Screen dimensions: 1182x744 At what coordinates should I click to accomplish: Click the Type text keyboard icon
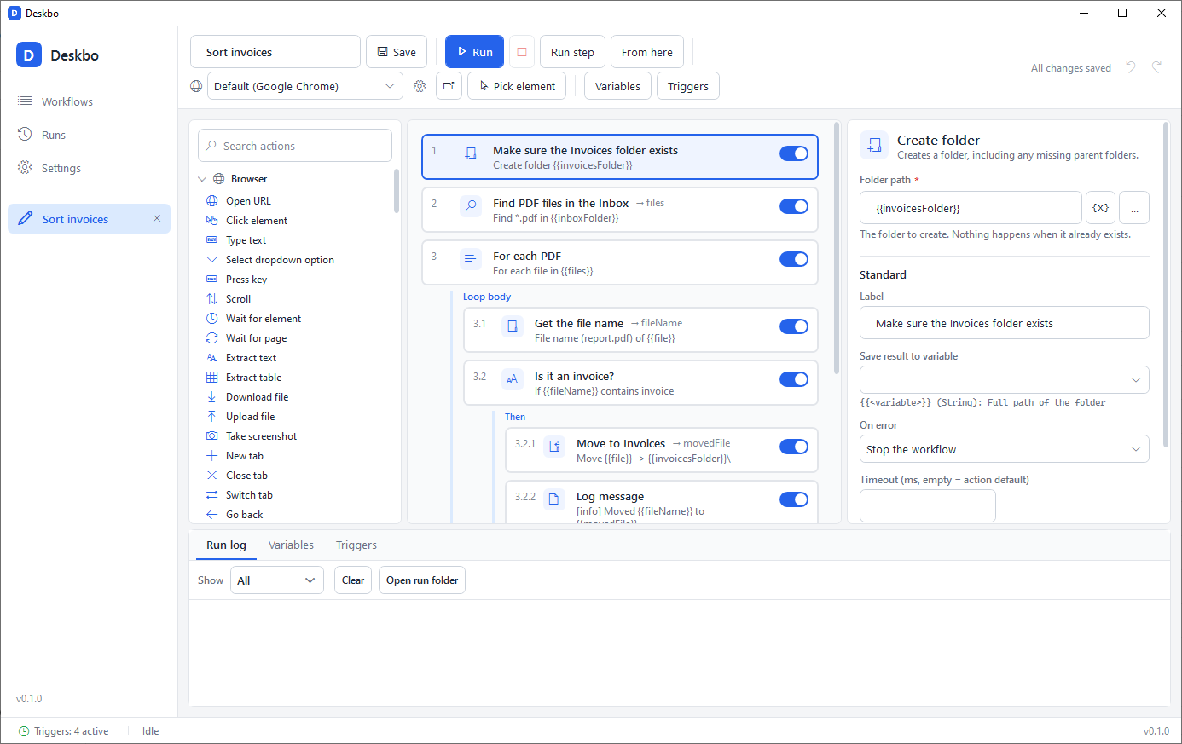tap(212, 240)
